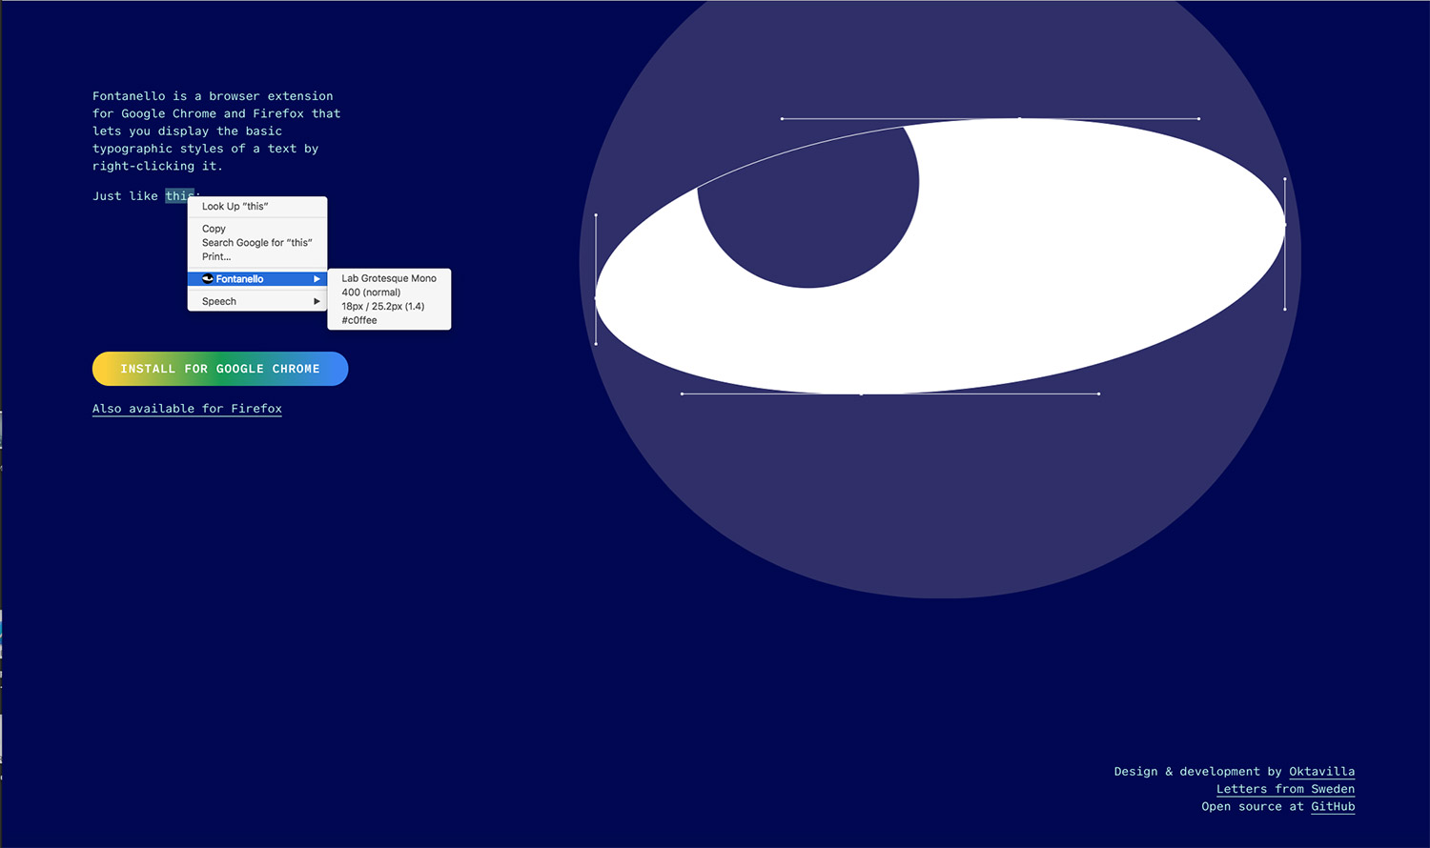The image size is (1430, 848).
Task: Click the upper endpoint of right vertical handle
Action: click(x=1285, y=179)
